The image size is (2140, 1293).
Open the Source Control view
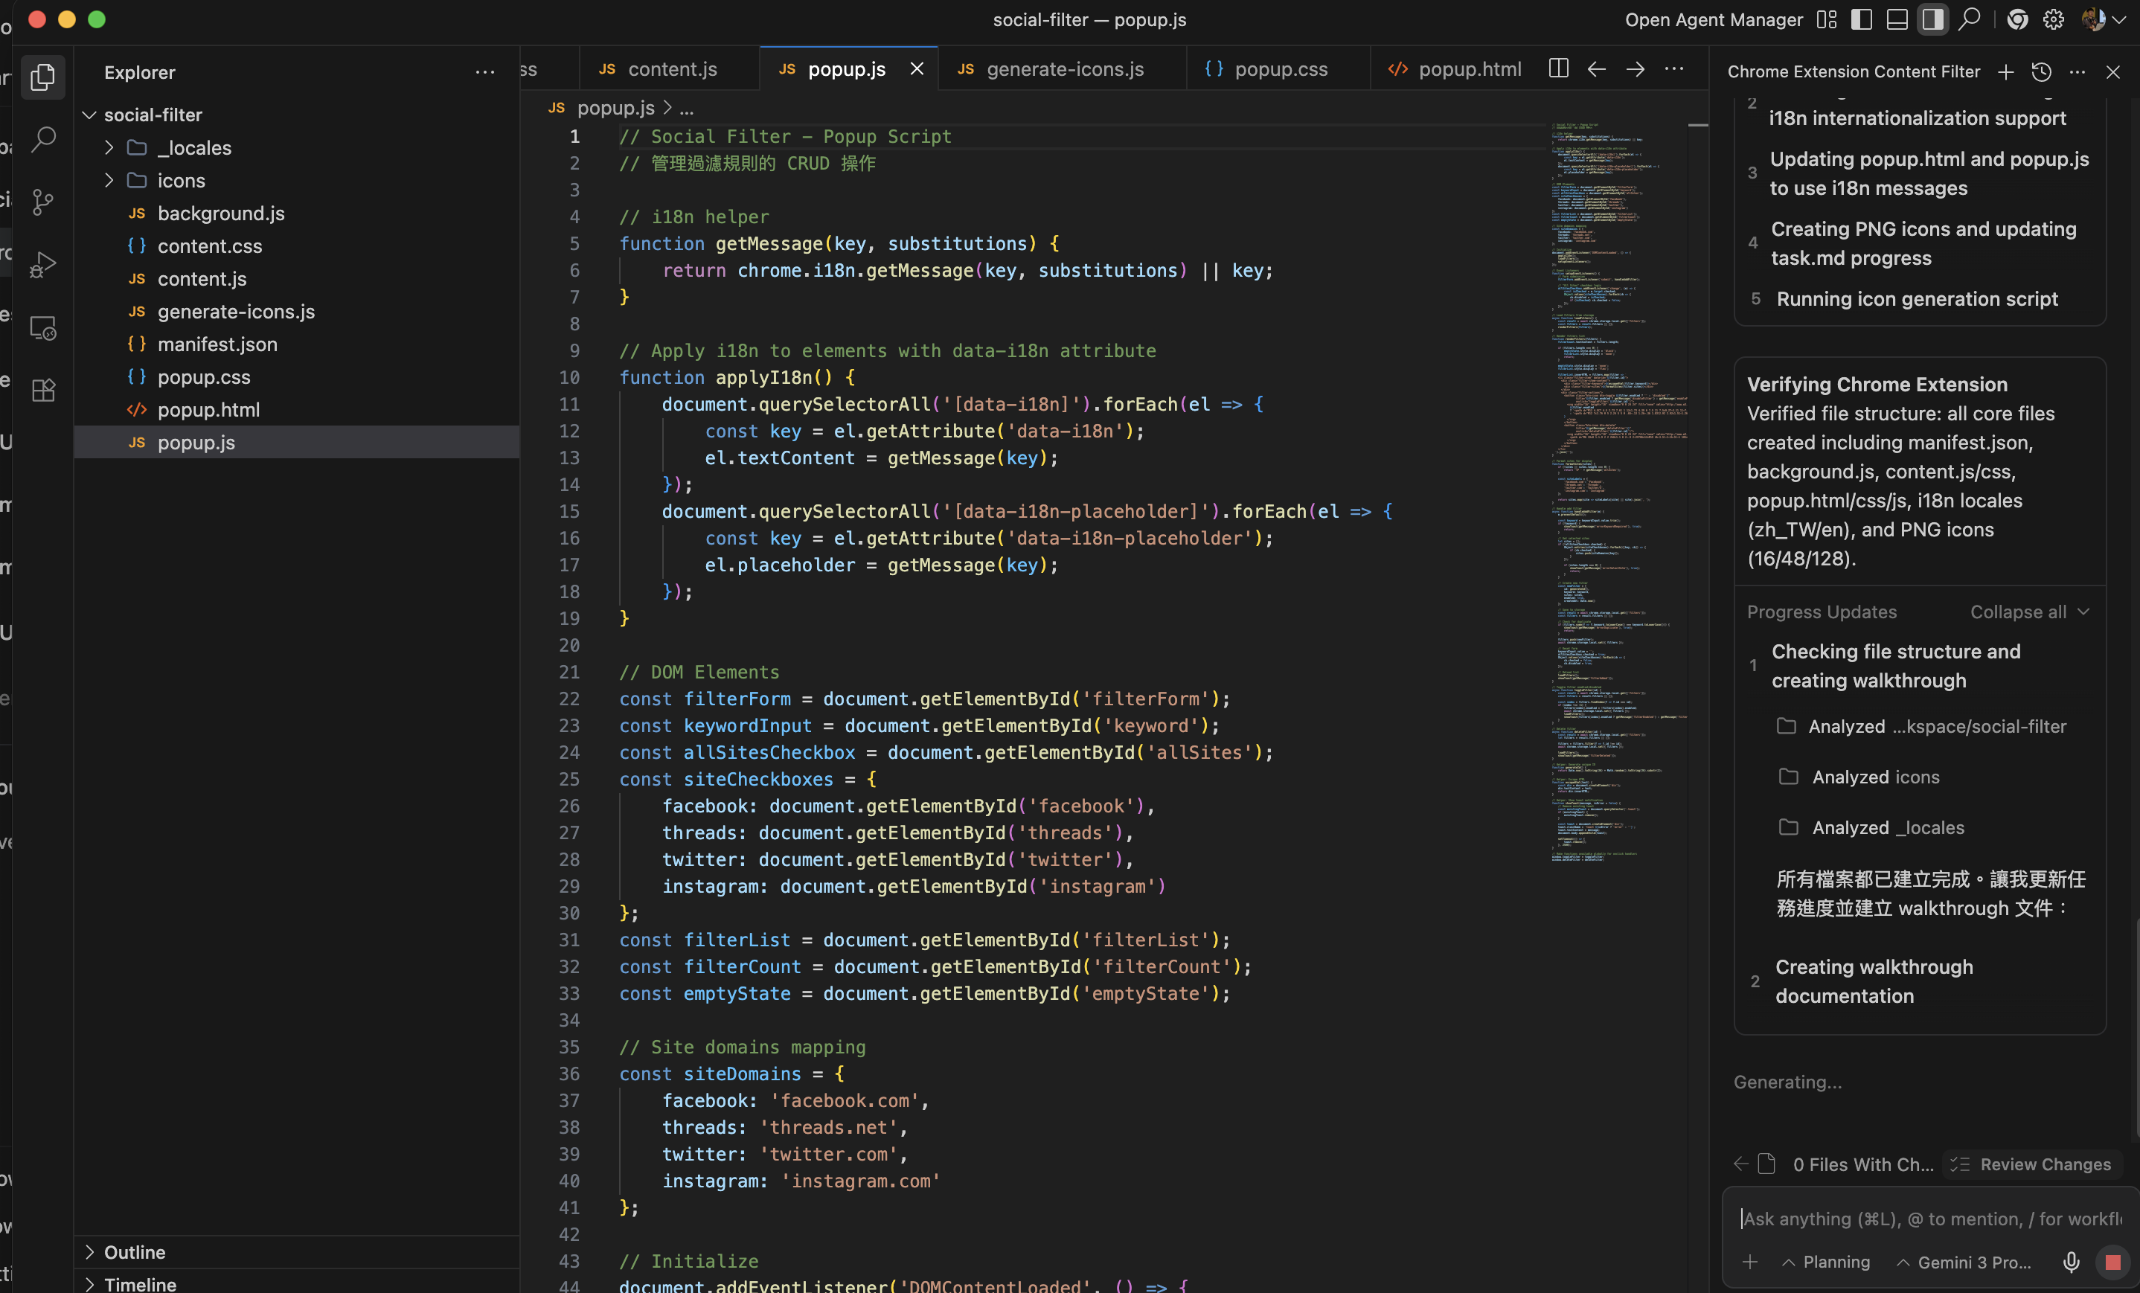[43, 202]
